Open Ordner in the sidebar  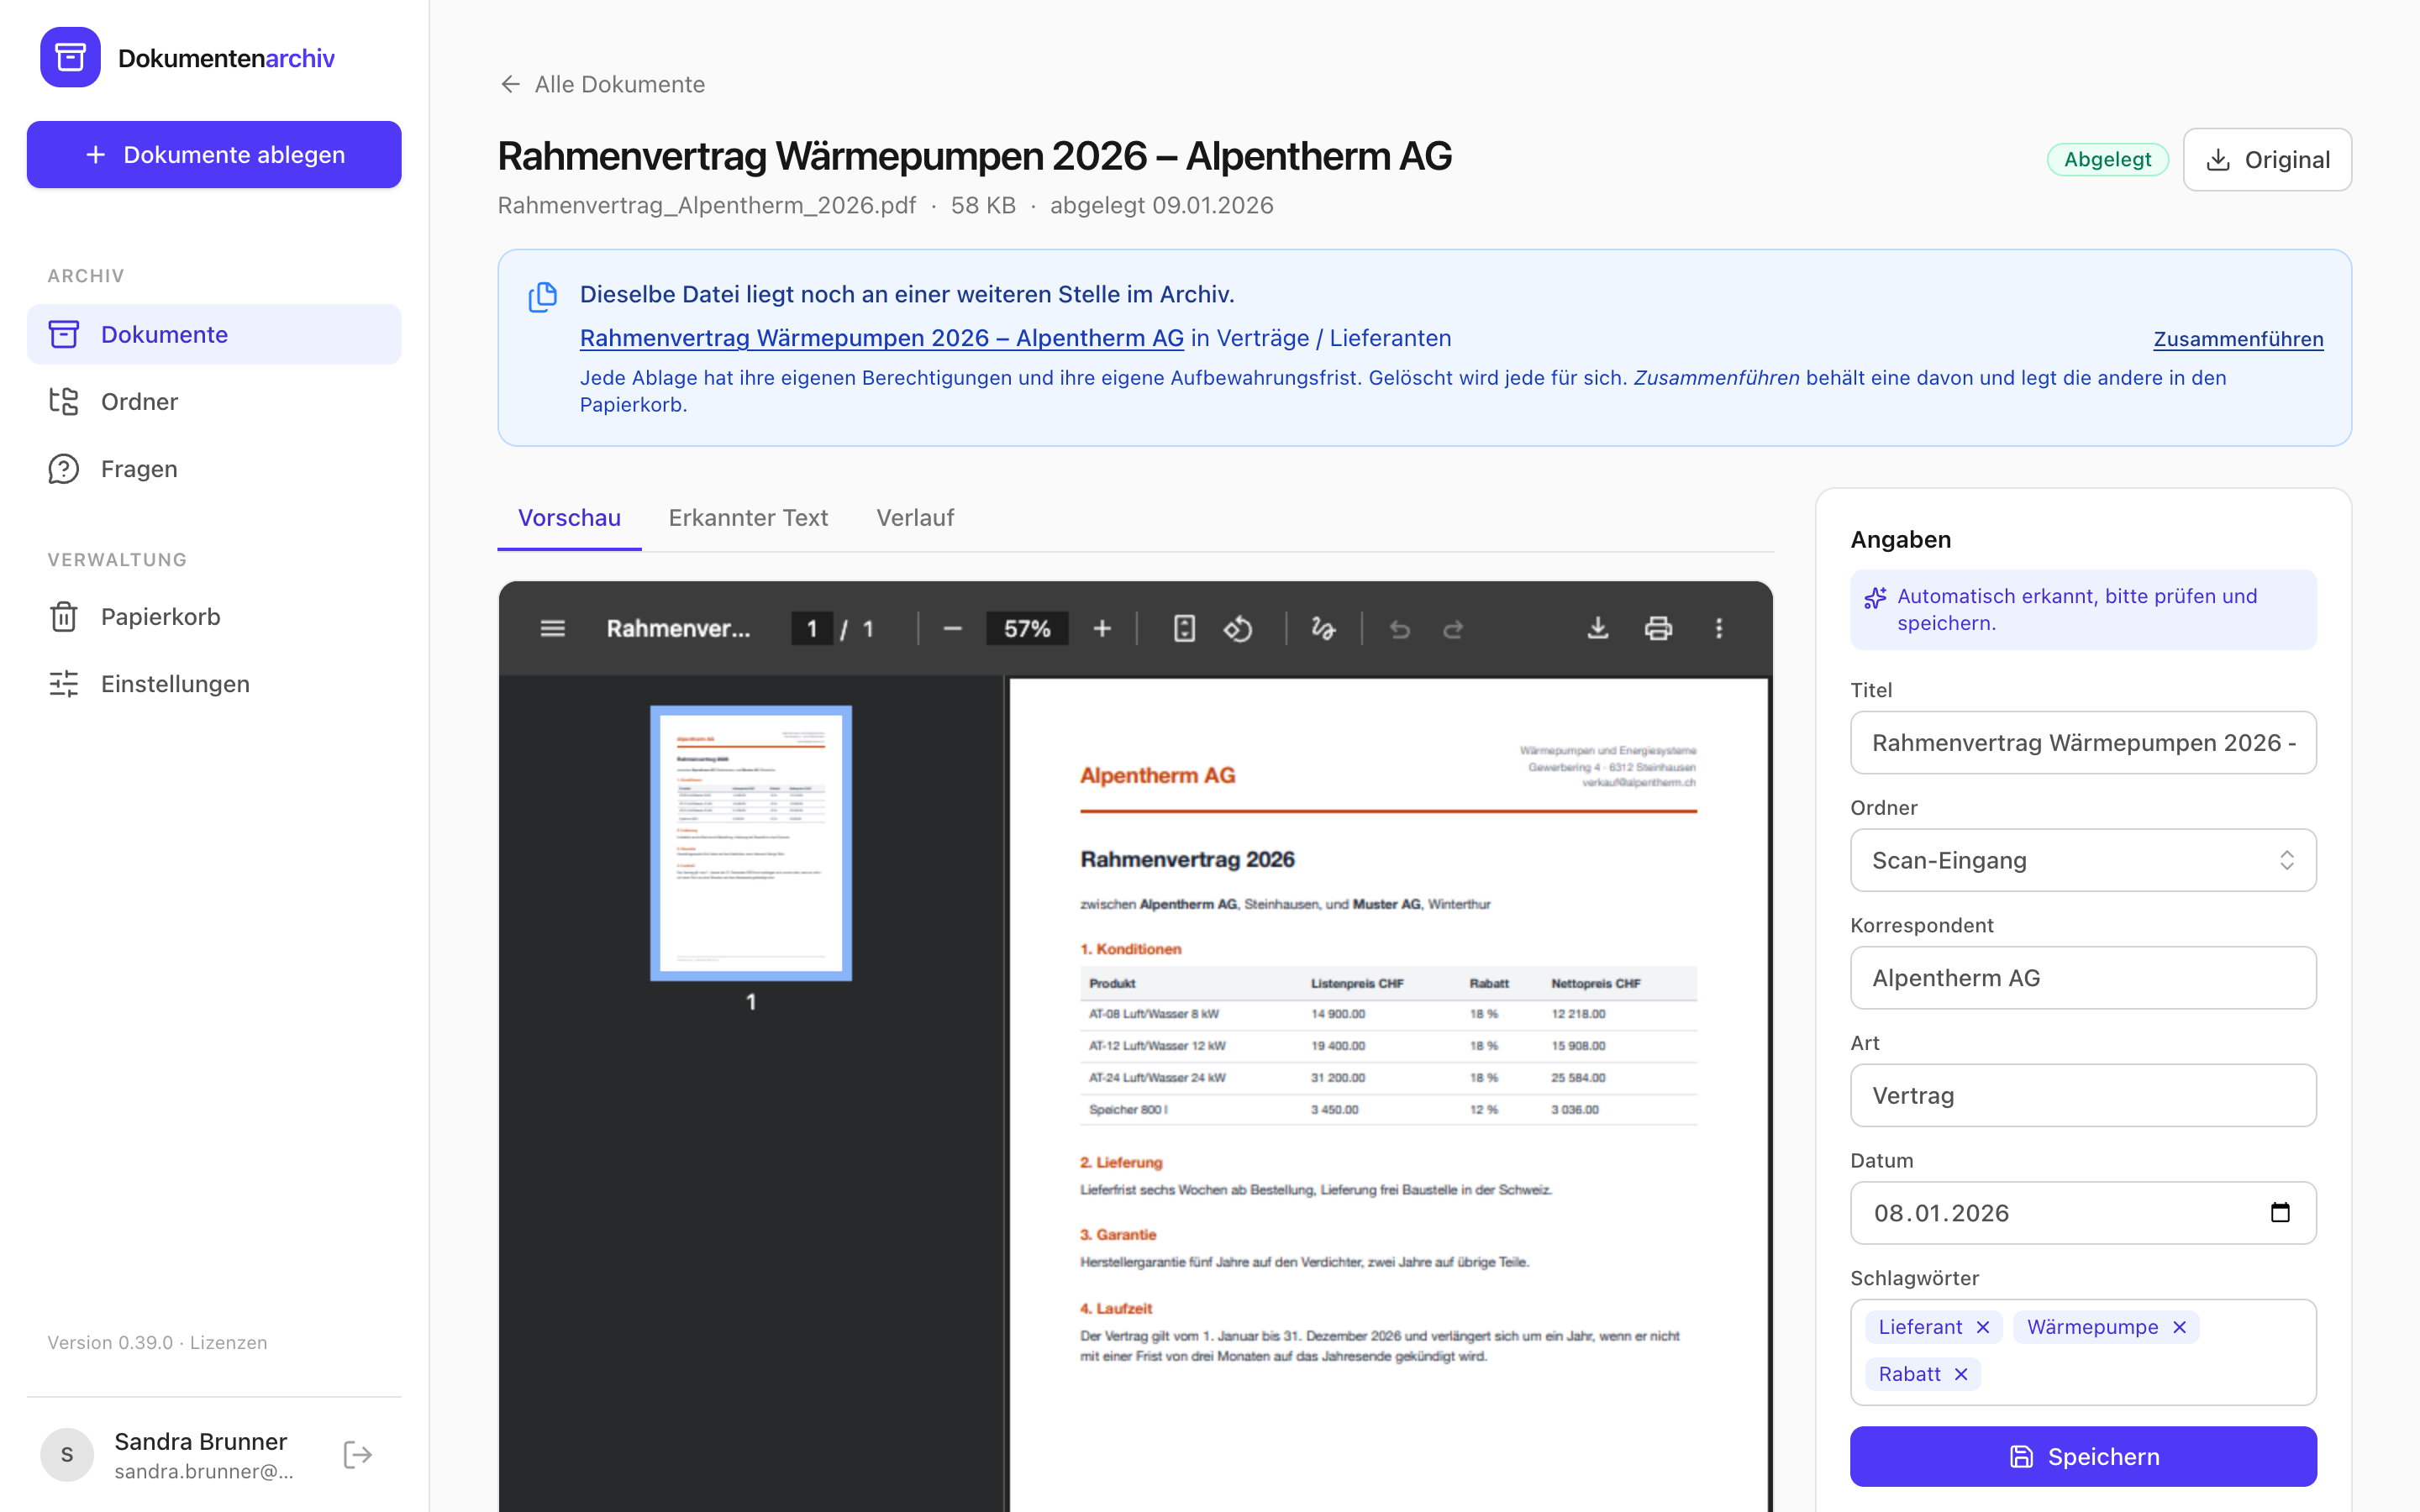click(214, 401)
